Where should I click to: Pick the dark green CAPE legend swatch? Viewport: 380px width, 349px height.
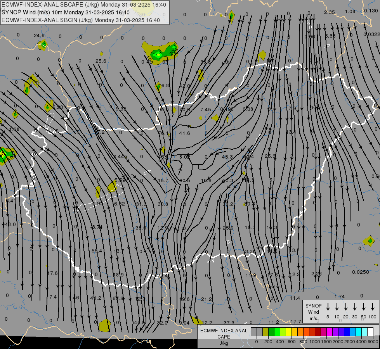tap(271, 332)
